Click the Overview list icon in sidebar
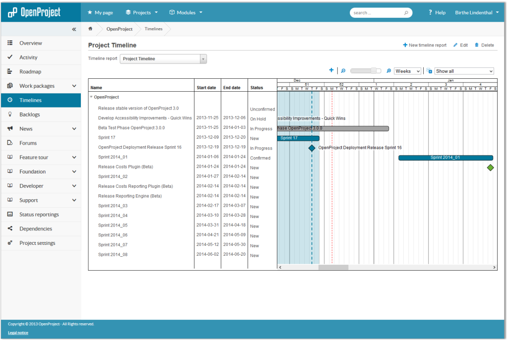The height and width of the screenshot is (341, 508). tap(10, 43)
